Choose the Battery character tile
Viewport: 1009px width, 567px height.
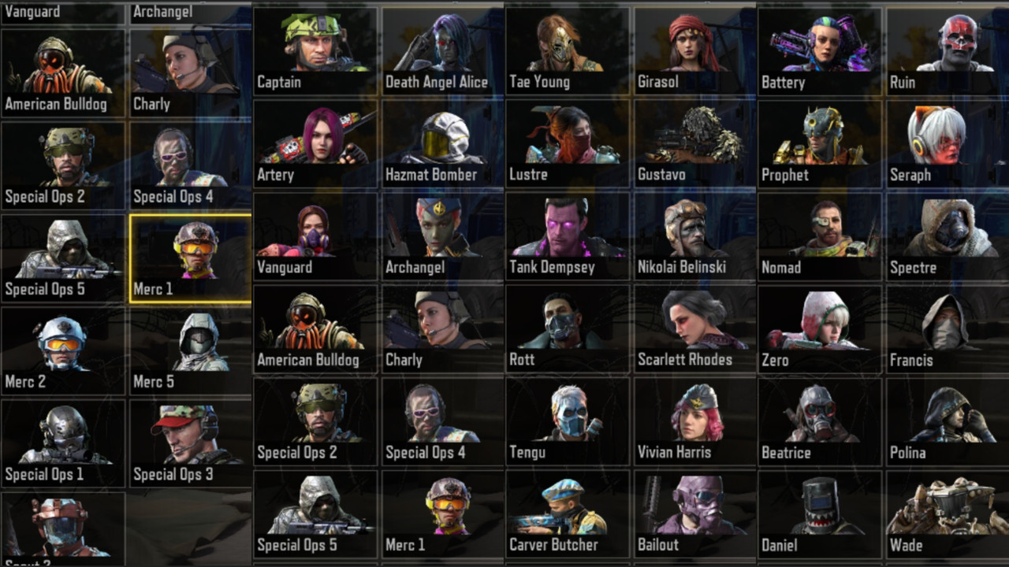820,50
